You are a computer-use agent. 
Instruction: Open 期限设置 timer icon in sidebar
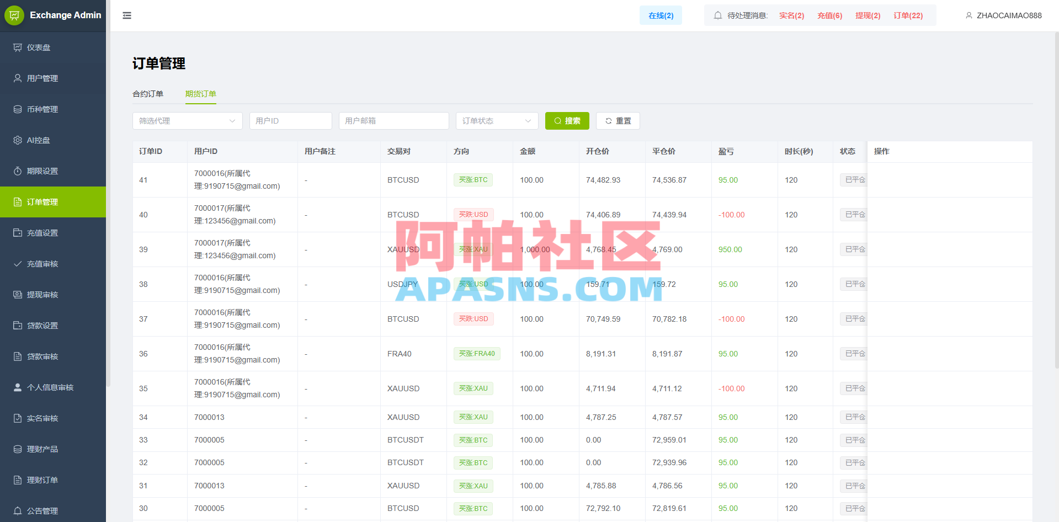[x=18, y=171]
